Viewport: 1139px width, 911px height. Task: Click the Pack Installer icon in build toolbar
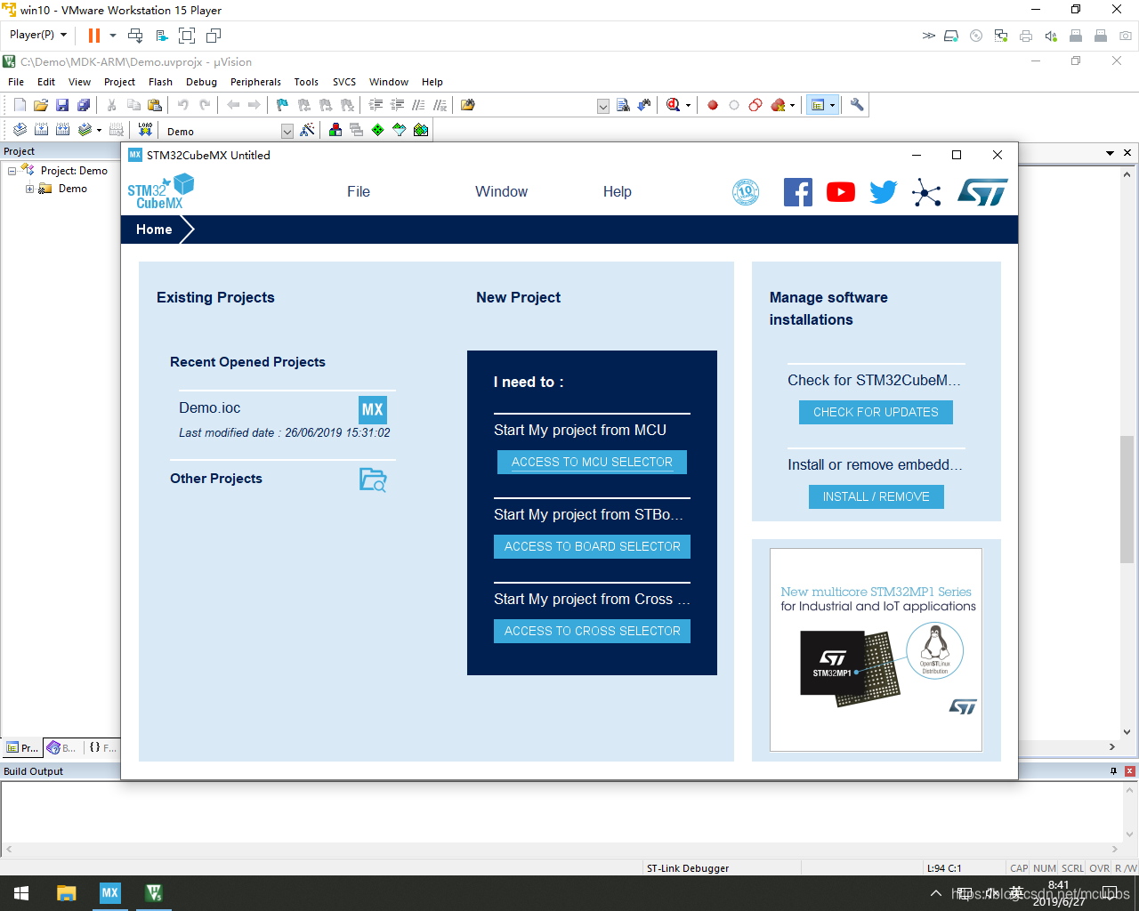pyautogui.click(x=421, y=130)
